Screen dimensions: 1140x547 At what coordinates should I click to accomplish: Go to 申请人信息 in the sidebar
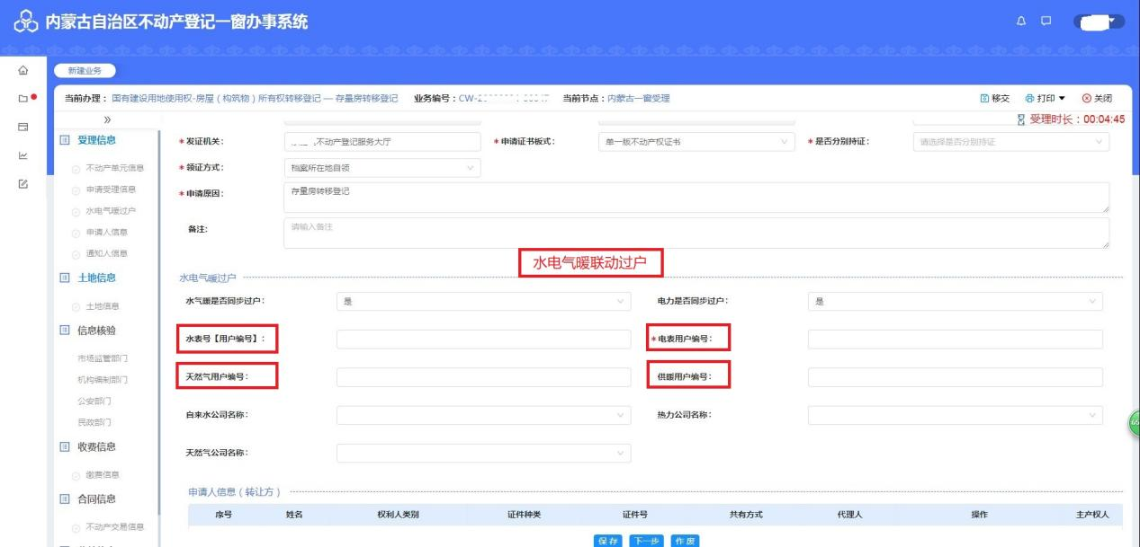[x=106, y=232]
